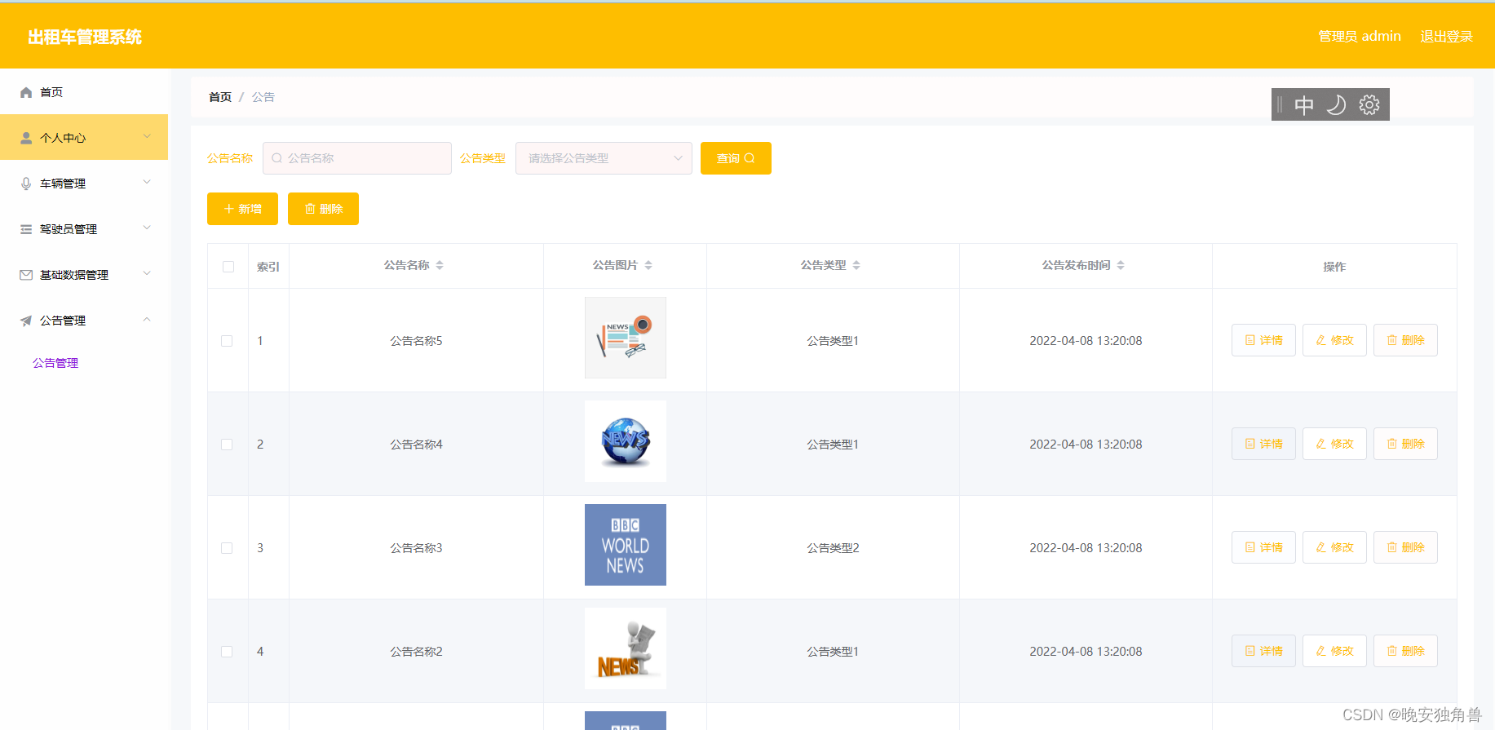Click the search magnifier in 公告名称 field
Screen dimensions: 1495x730
coord(276,158)
